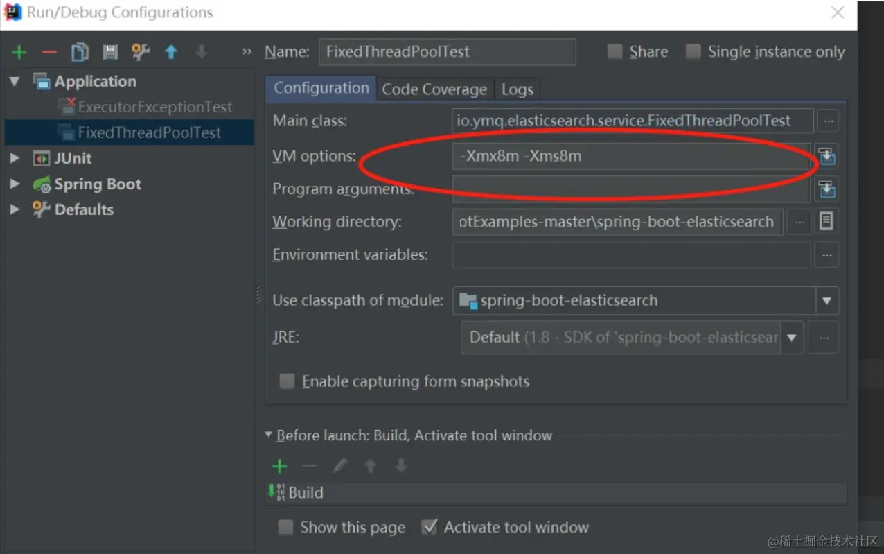
Task: Collapse the Application tree node
Action: click(15, 82)
